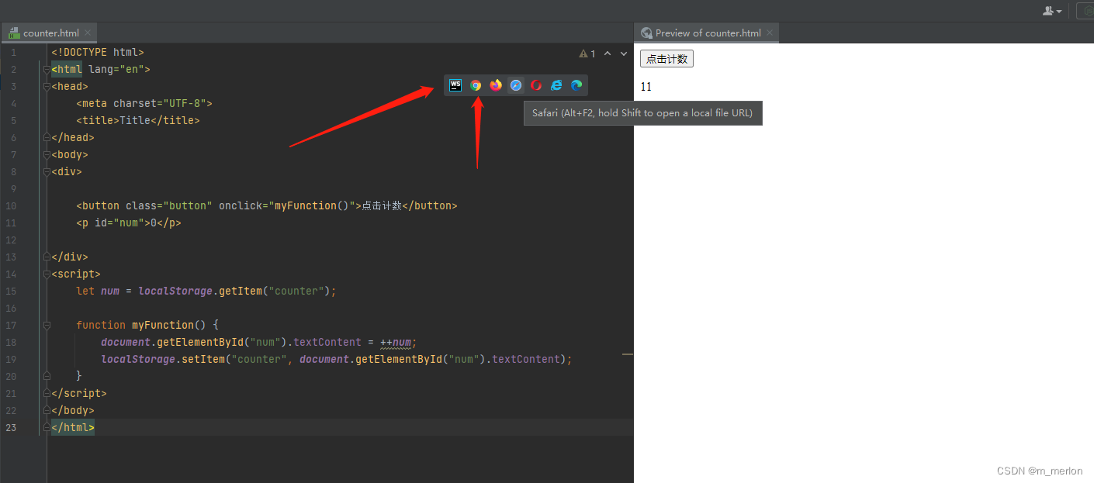This screenshot has height=483, width=1094.
Task: Click the DOCTYPE html declaration on line 1
Action: click(x=98, y=52)
